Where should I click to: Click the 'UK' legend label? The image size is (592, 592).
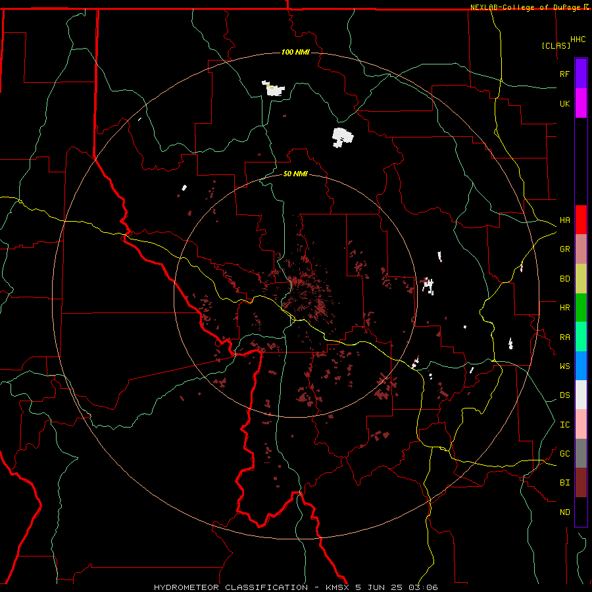pyautogui.click(x=564, y=103)
